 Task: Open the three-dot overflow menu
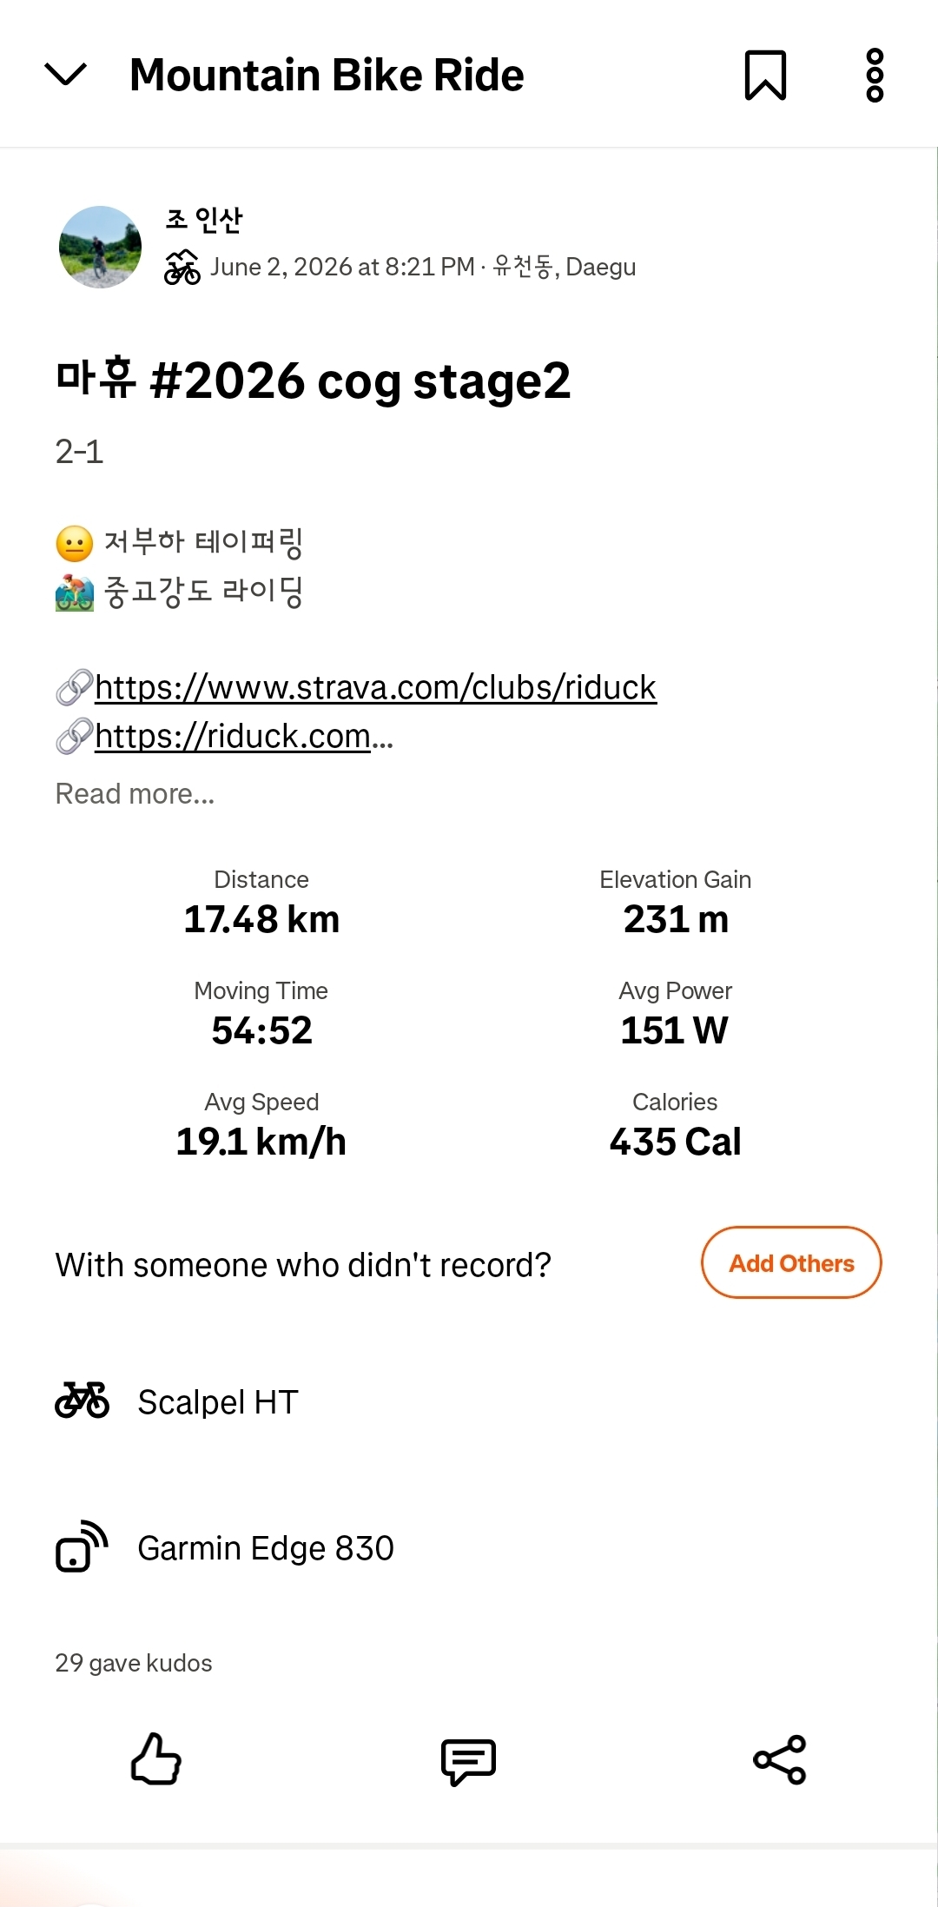(875, 75)
